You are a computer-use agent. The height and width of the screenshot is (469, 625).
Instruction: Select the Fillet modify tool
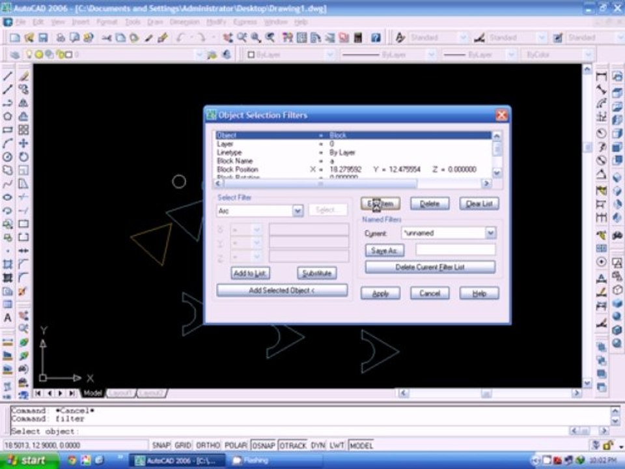23,277
